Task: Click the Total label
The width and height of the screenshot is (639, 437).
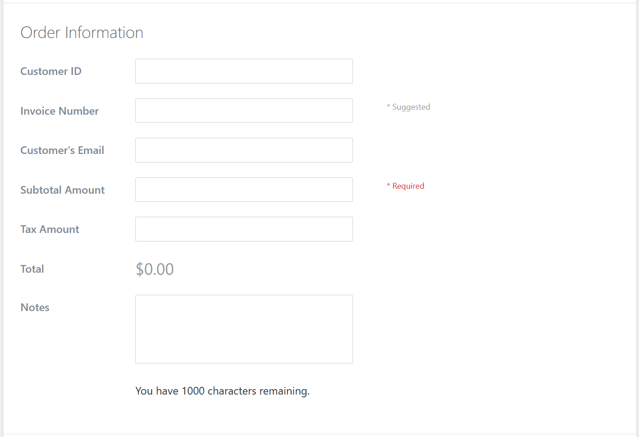Action: point(32,269)
